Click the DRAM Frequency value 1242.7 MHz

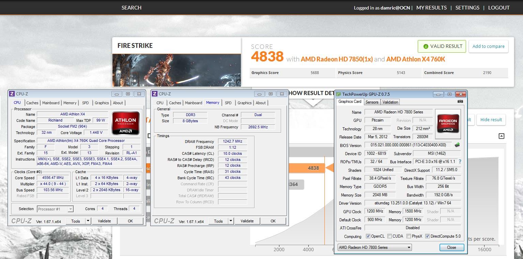[x=233, y=141]
